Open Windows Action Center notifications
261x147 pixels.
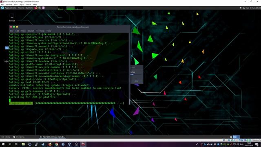pos(257,144)
